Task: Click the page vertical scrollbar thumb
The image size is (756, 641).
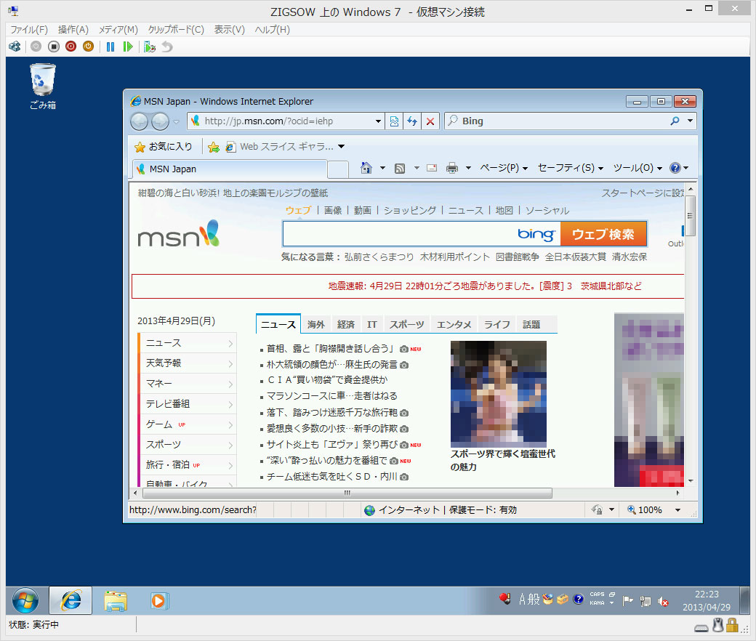Action: pyautogui.click(x=691, y=215)
